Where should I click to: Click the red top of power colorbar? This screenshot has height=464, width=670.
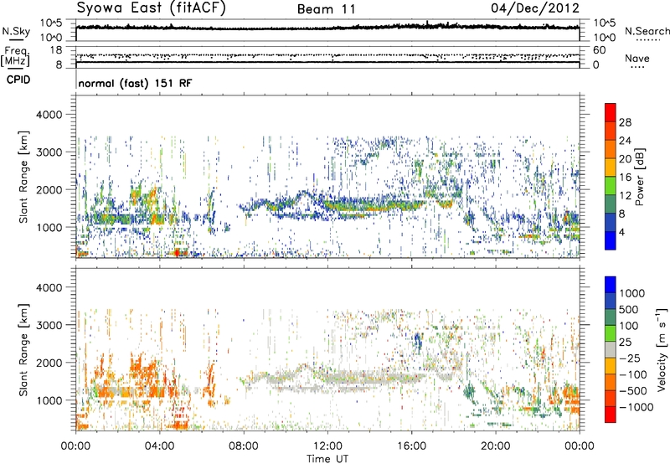click(611, 112)
